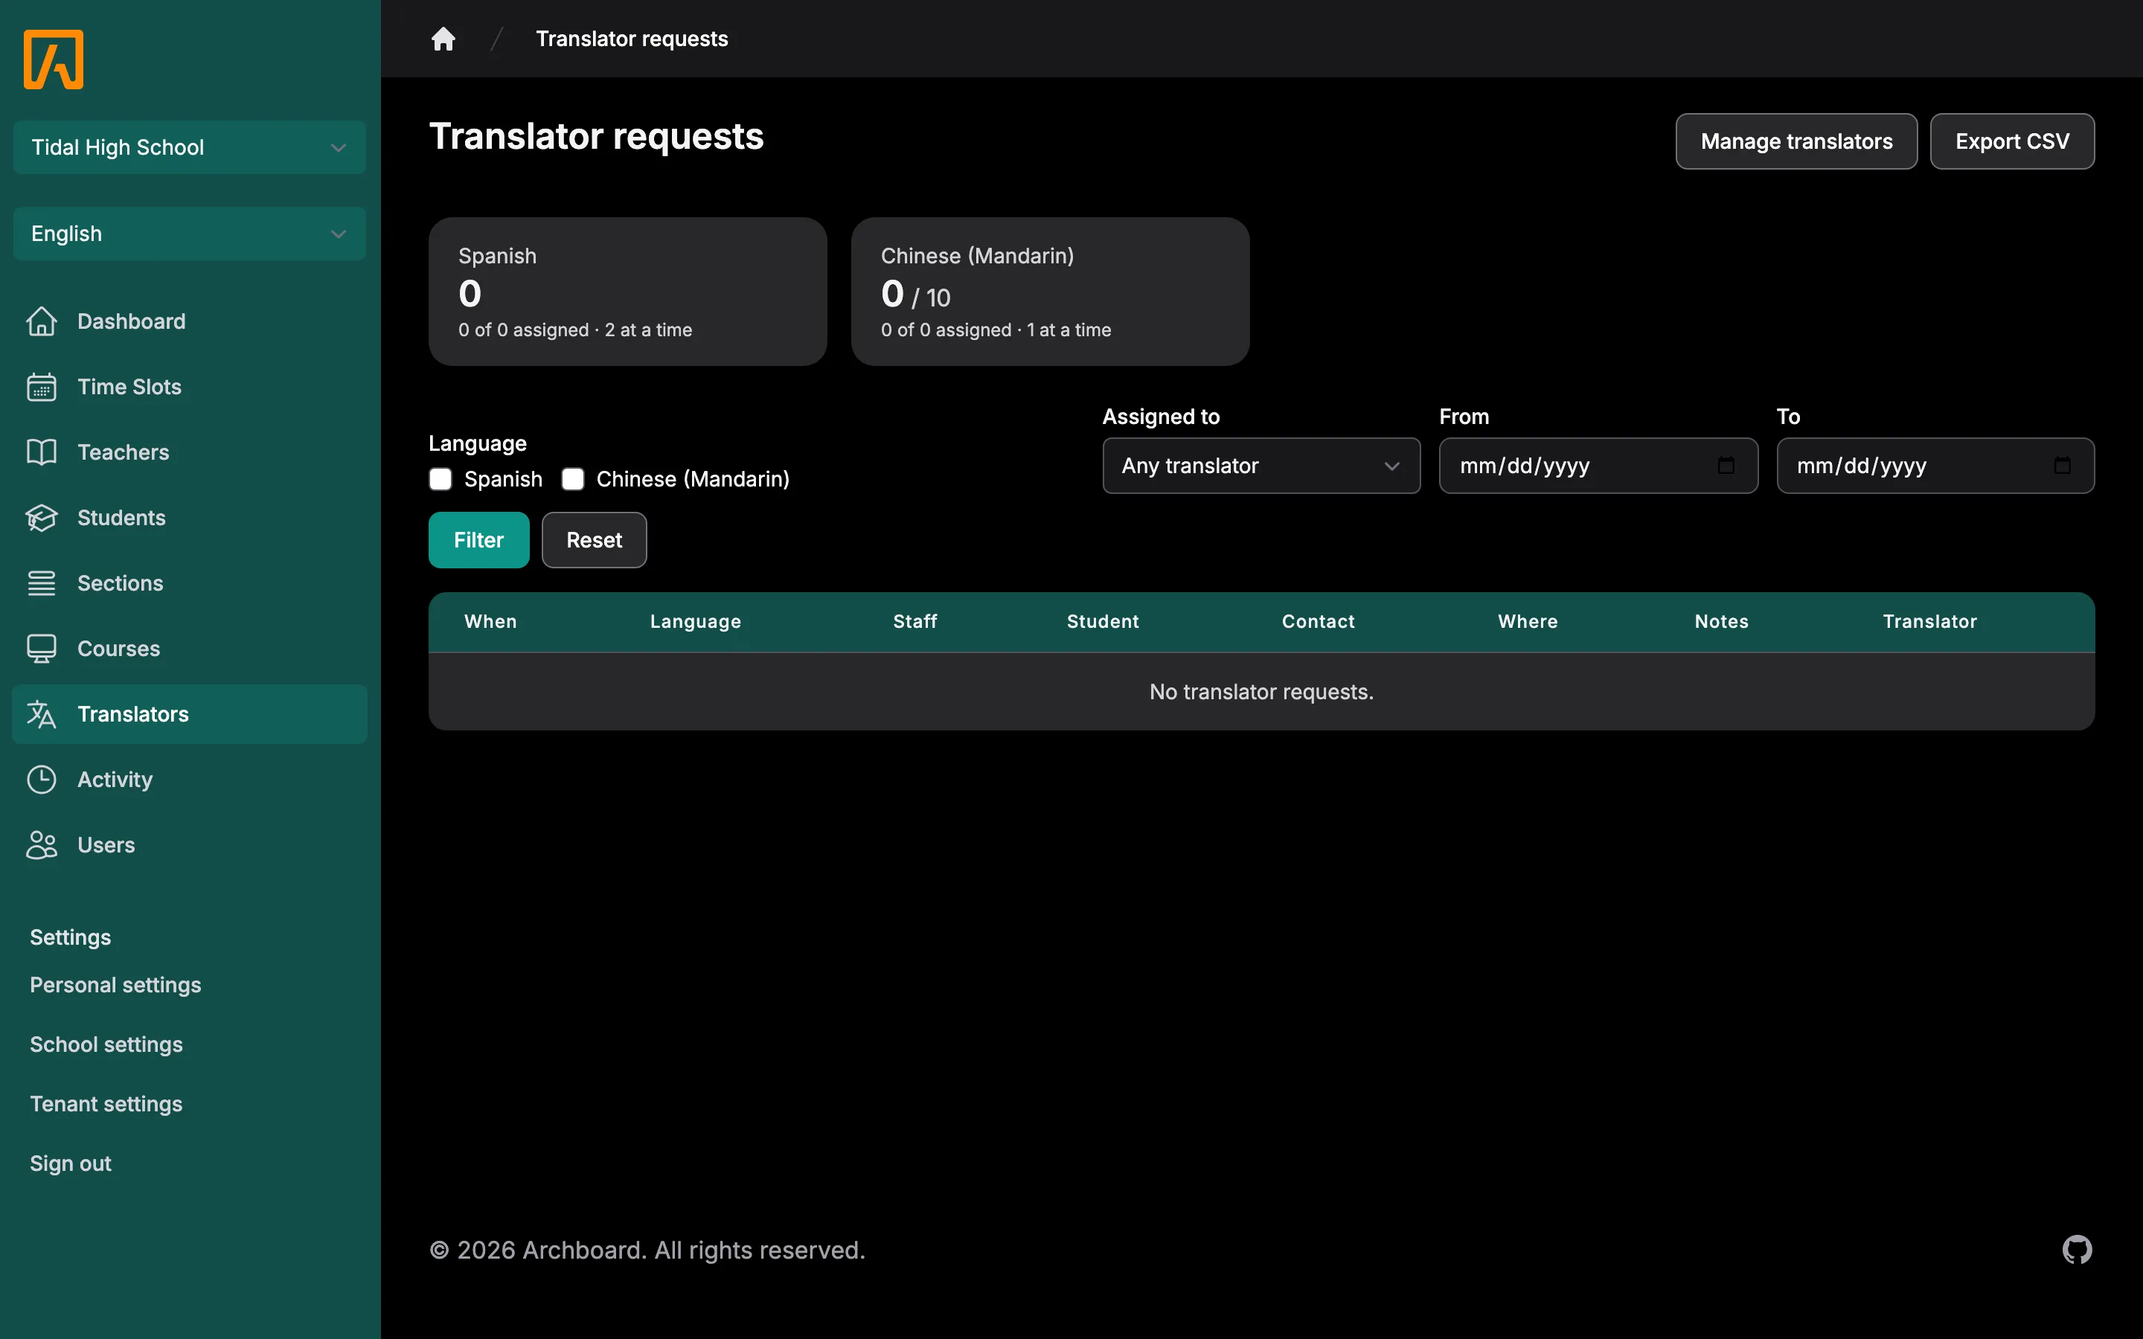Click the Teachers book icon
This screenshot has height=1339, width=2143.
[x=42, y=452]
